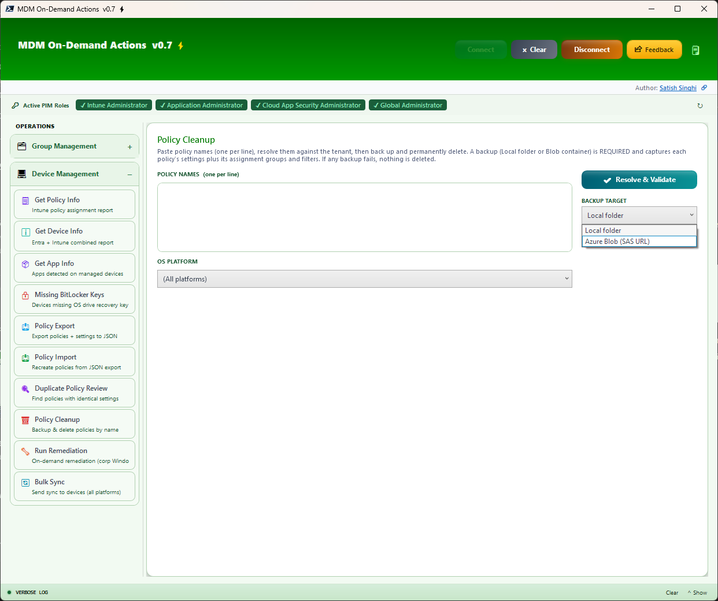Select Local folder from the dropdown list
718x601 pixels.
click(x=639, y=230)
